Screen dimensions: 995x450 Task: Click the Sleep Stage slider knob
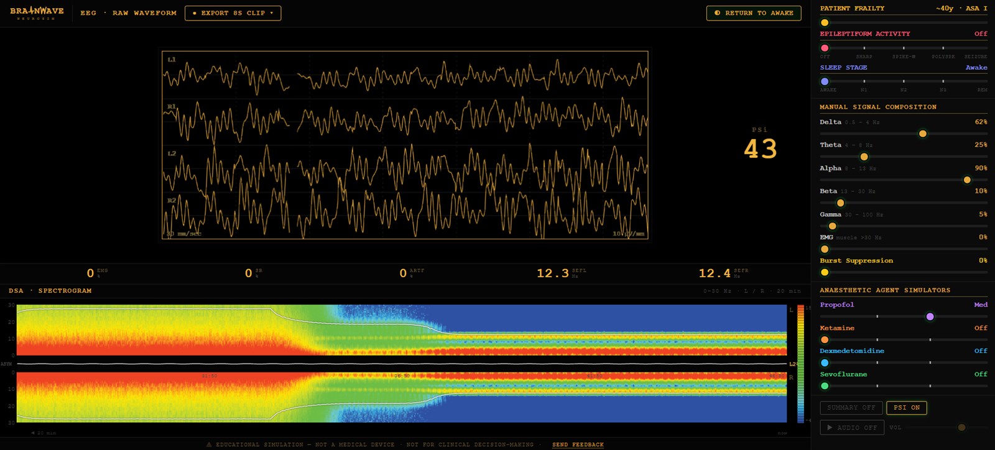point(825,81)
